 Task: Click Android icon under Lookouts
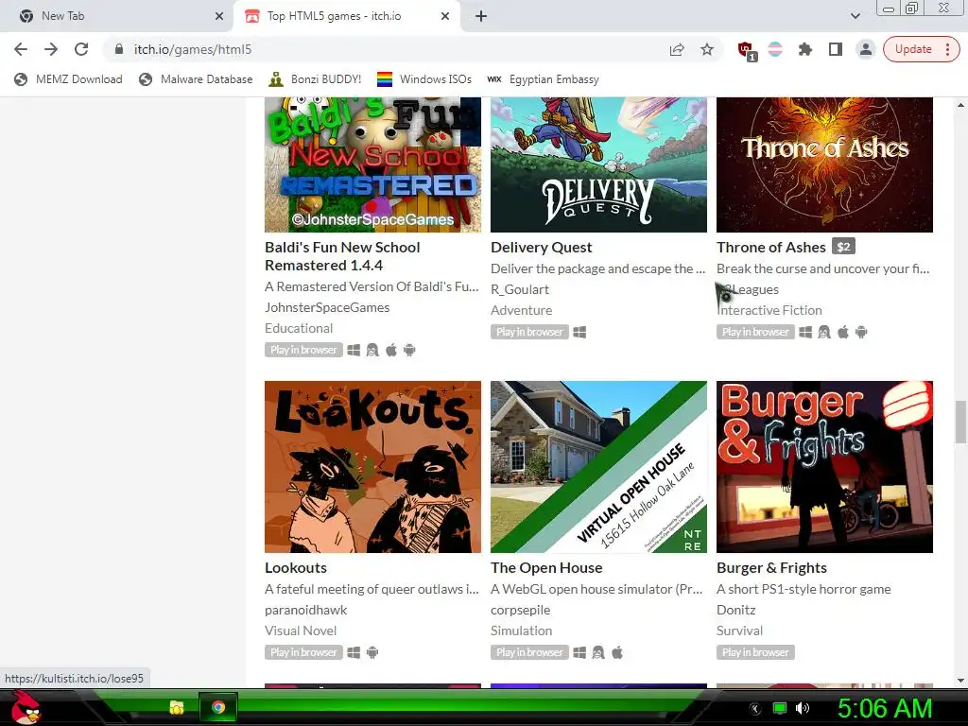pos(372,652)
